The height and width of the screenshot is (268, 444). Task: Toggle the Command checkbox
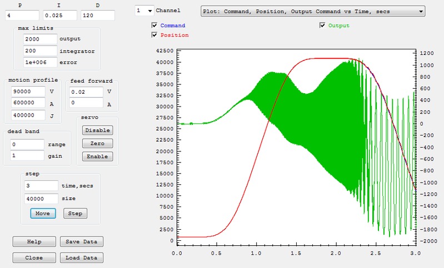click(154, 26)
